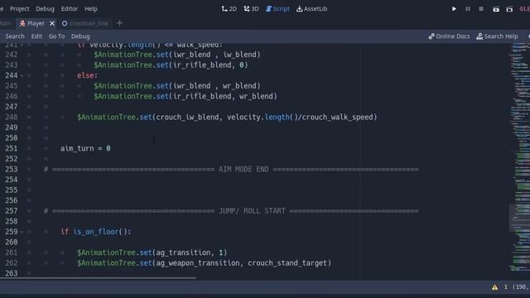Click line number 251 in the gutter
Viewport: 530px width, 298px height.
pos(11,148)
